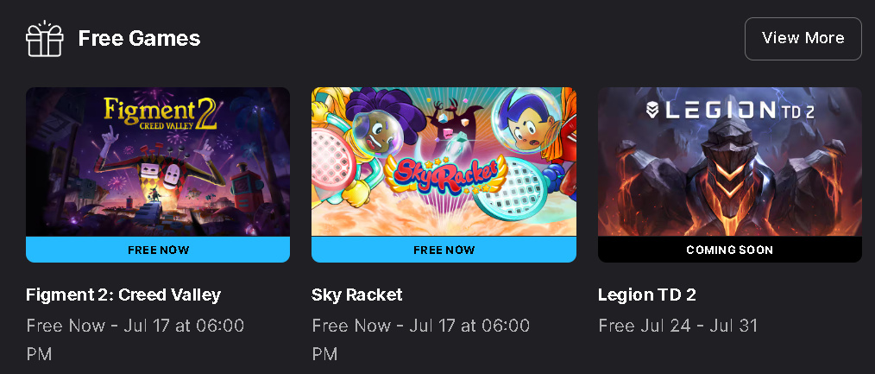Open the View More button
This screenshot has width=875, height=374.
coord(803,39)
